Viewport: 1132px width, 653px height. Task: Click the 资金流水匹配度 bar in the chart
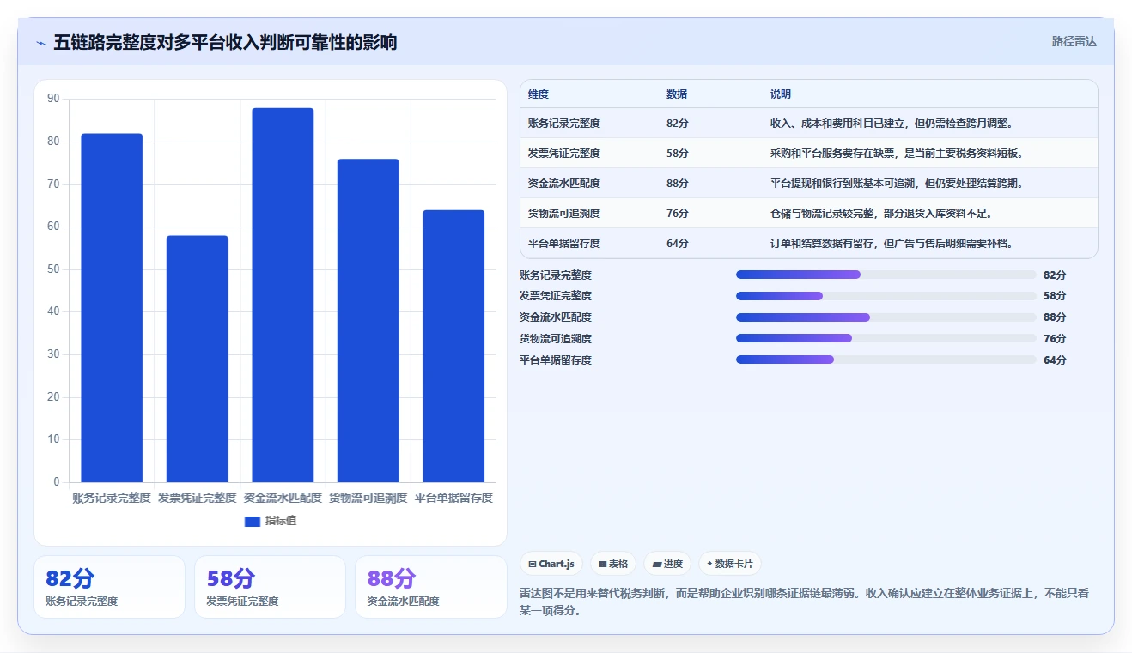point(283,295)
